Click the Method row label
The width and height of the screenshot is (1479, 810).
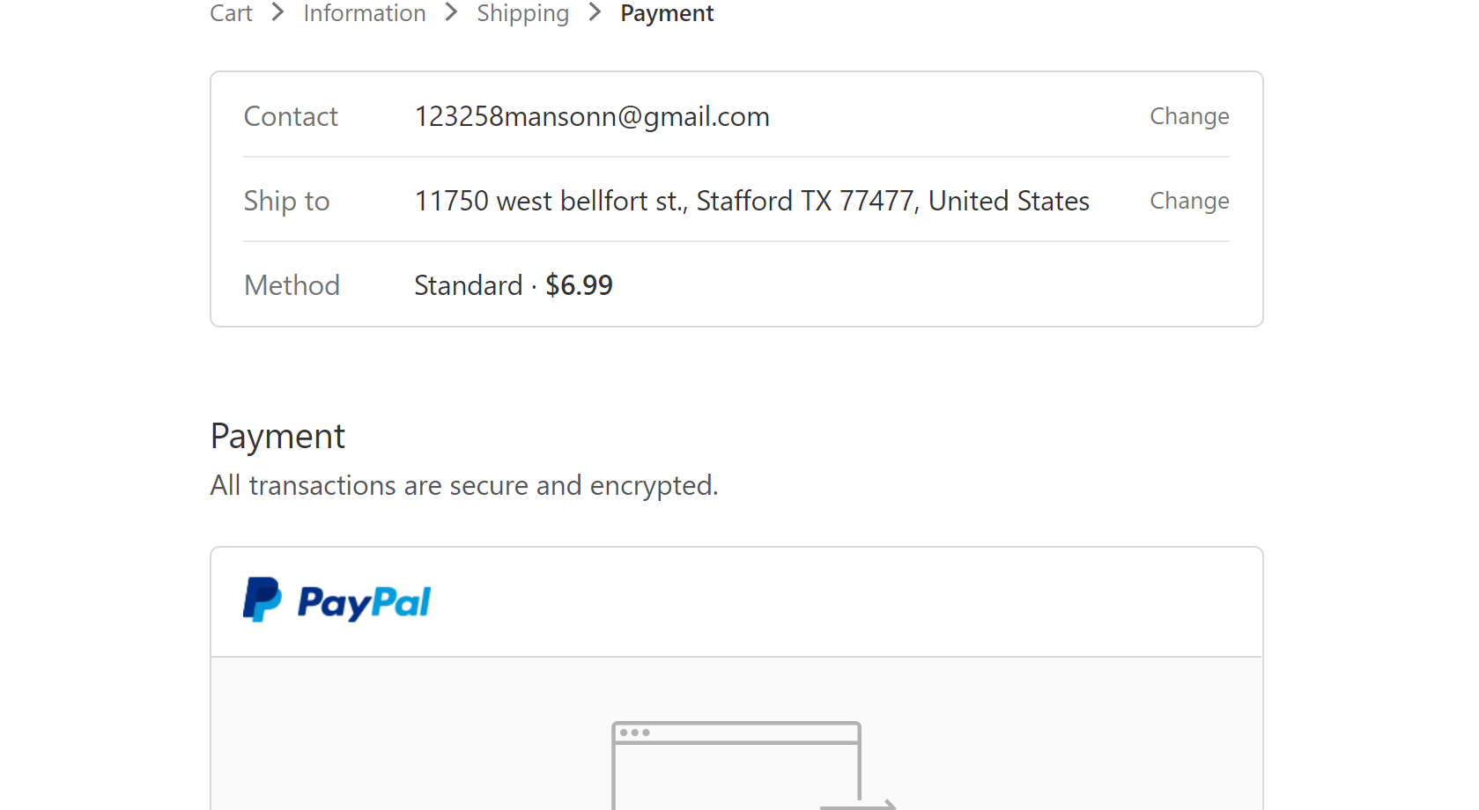coord(292,285)
